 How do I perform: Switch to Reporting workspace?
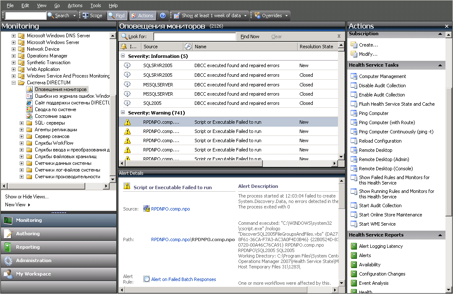[x=59, y=247]
